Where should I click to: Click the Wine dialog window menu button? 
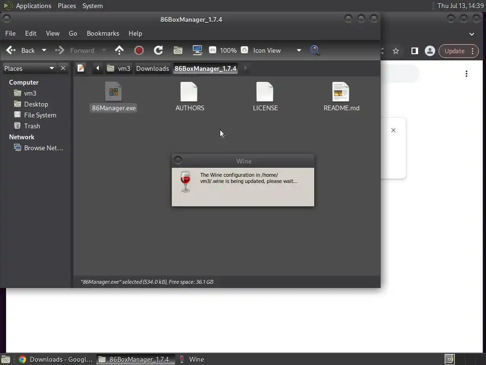tap(178, 160)
